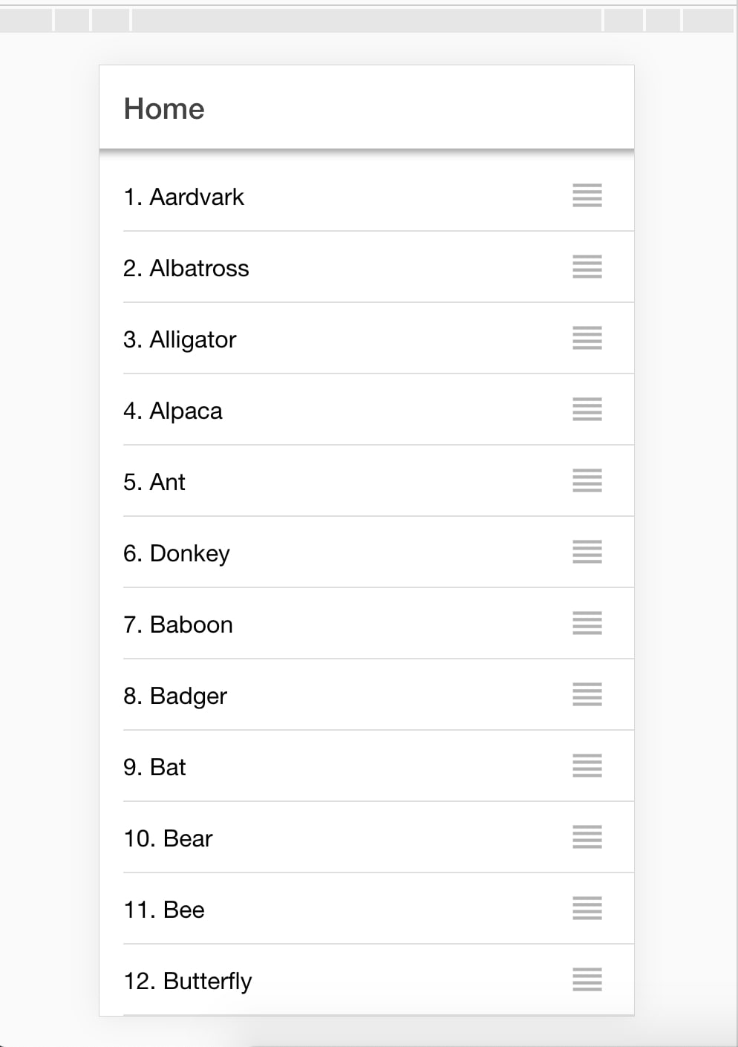Viewport: 738px width, 1047px height.
Task: Click the reorder icon on Baboon row
Action: 587,623
